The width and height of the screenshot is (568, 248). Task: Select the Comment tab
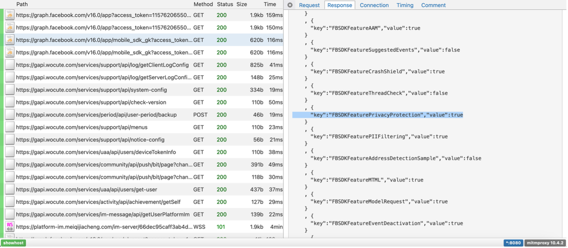433,5
